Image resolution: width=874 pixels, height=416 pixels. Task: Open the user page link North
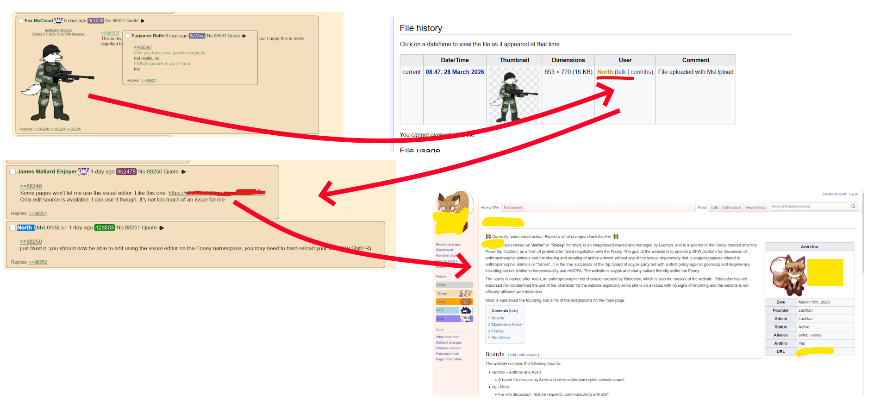coord(605,72)
